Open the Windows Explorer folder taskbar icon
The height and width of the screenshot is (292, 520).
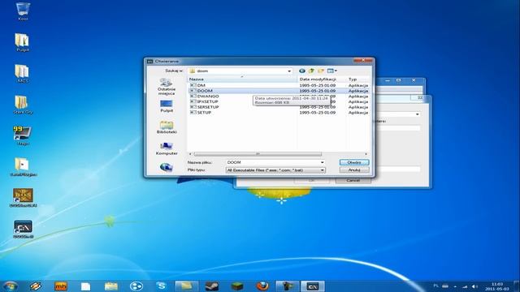click(x=110, y=286)
